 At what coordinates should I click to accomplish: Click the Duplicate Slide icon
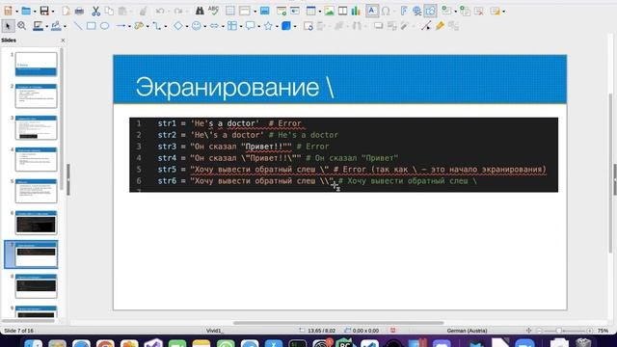point(465,11)
